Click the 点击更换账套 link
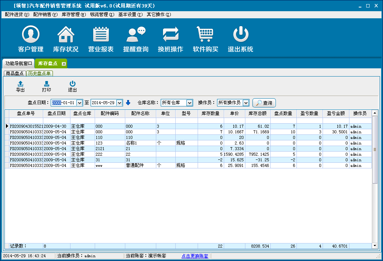Image resolution: width=383 pixels, height=261 pixels. pos(195,256)
